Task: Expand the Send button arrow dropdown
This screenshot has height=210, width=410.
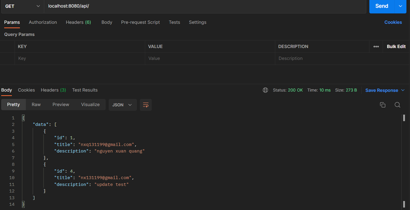Action: click(401, 6)
